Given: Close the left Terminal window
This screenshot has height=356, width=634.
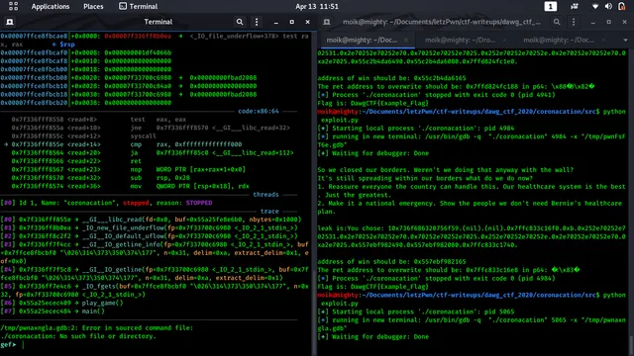Looking at the screenshot, I should tap(308, 22).
